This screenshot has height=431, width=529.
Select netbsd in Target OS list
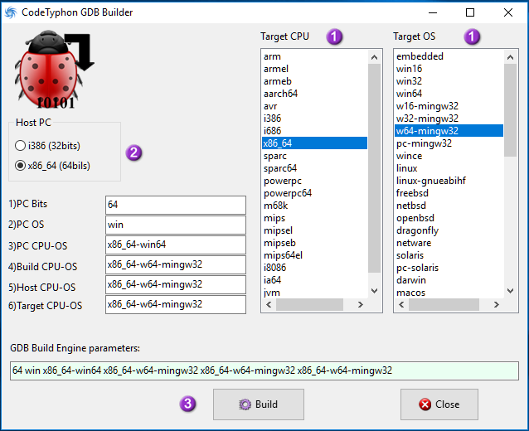449,206
